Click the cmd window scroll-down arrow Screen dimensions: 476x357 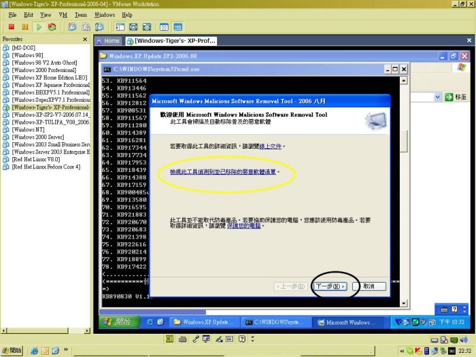point(403,303)
